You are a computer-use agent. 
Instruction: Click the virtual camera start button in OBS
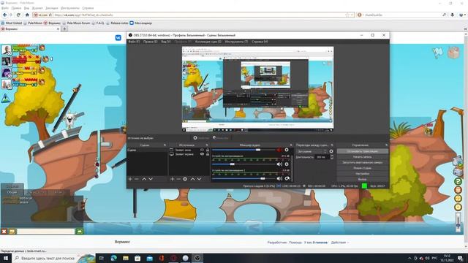[363, 162]
